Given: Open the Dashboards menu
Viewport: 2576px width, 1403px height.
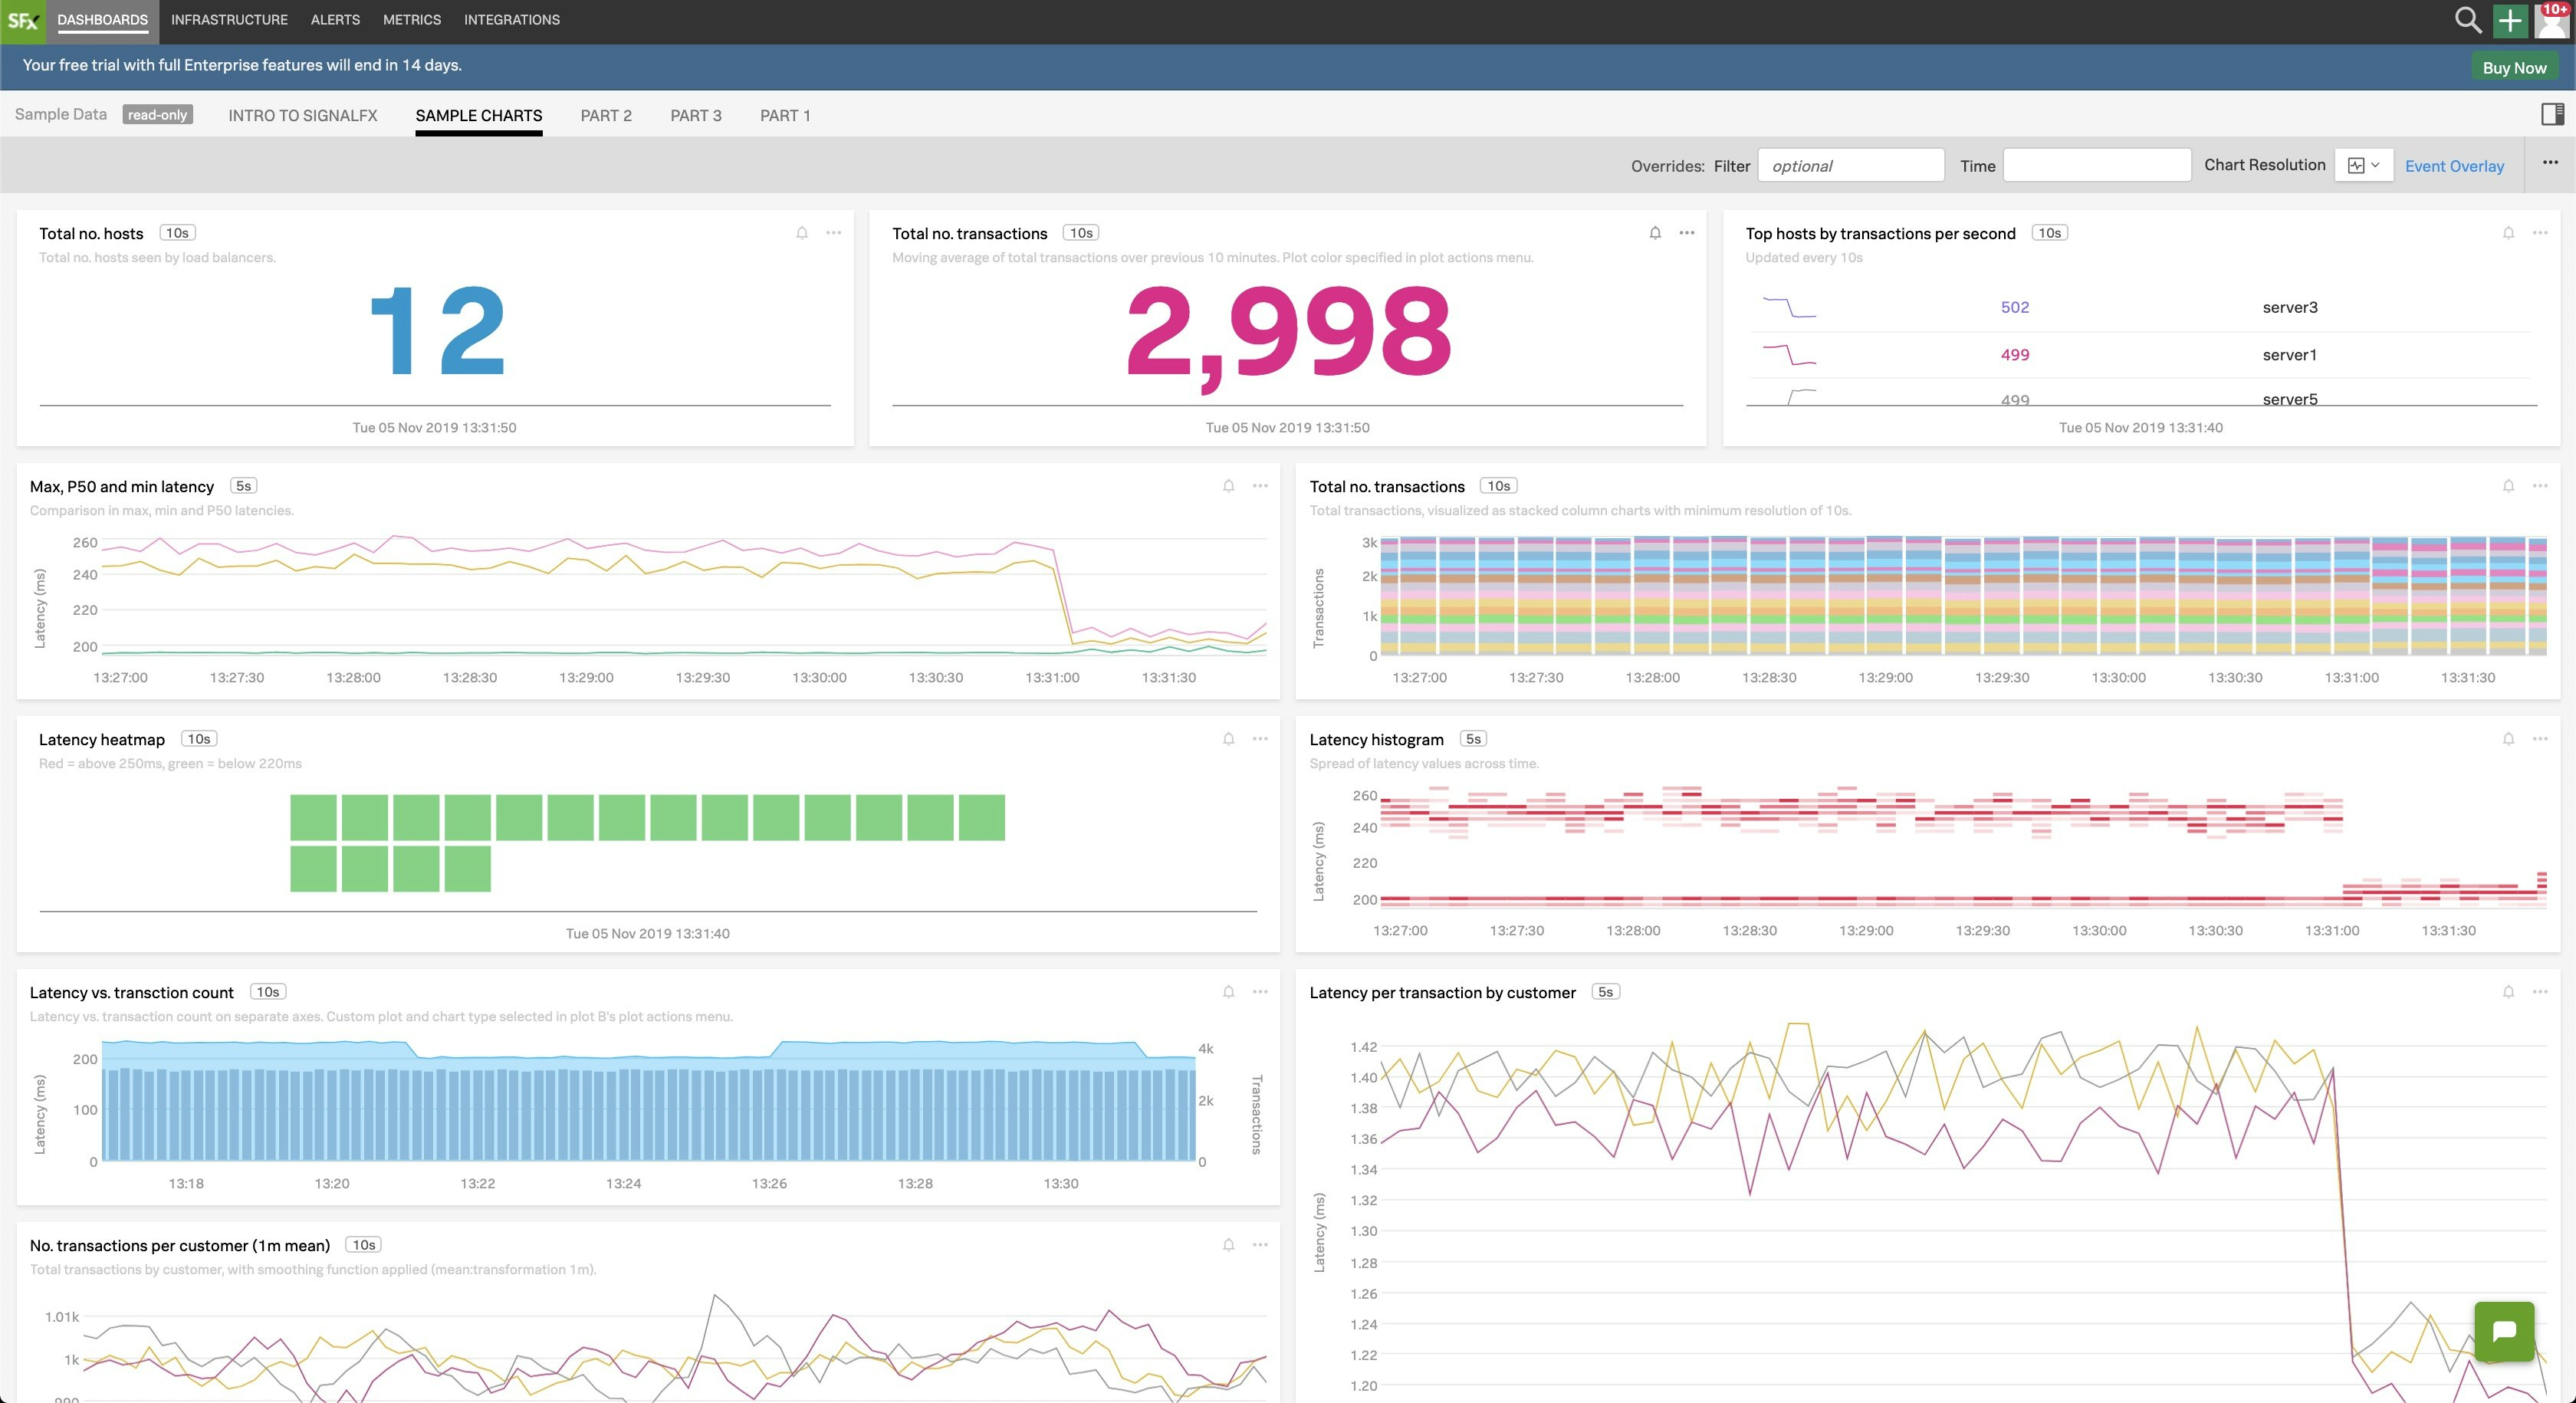Looking at the screenshot, I should tap(102, 20).
